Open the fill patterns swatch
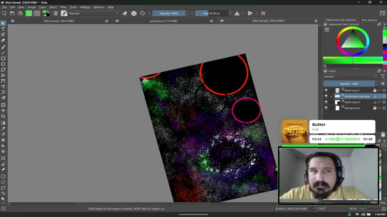The image size is (387, 217). [x=37, y=13]
